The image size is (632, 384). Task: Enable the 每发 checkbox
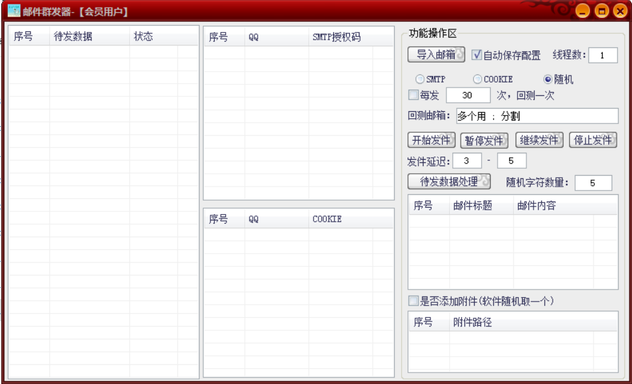(413, 95)
